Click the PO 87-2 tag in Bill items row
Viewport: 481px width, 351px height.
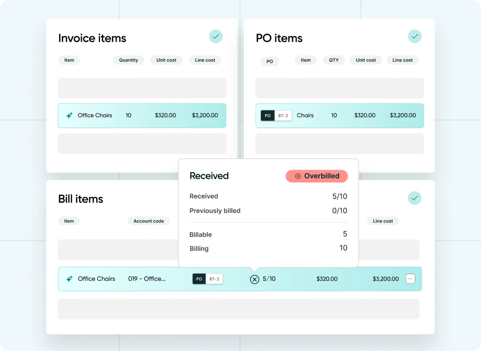click(x=207, y=278)
